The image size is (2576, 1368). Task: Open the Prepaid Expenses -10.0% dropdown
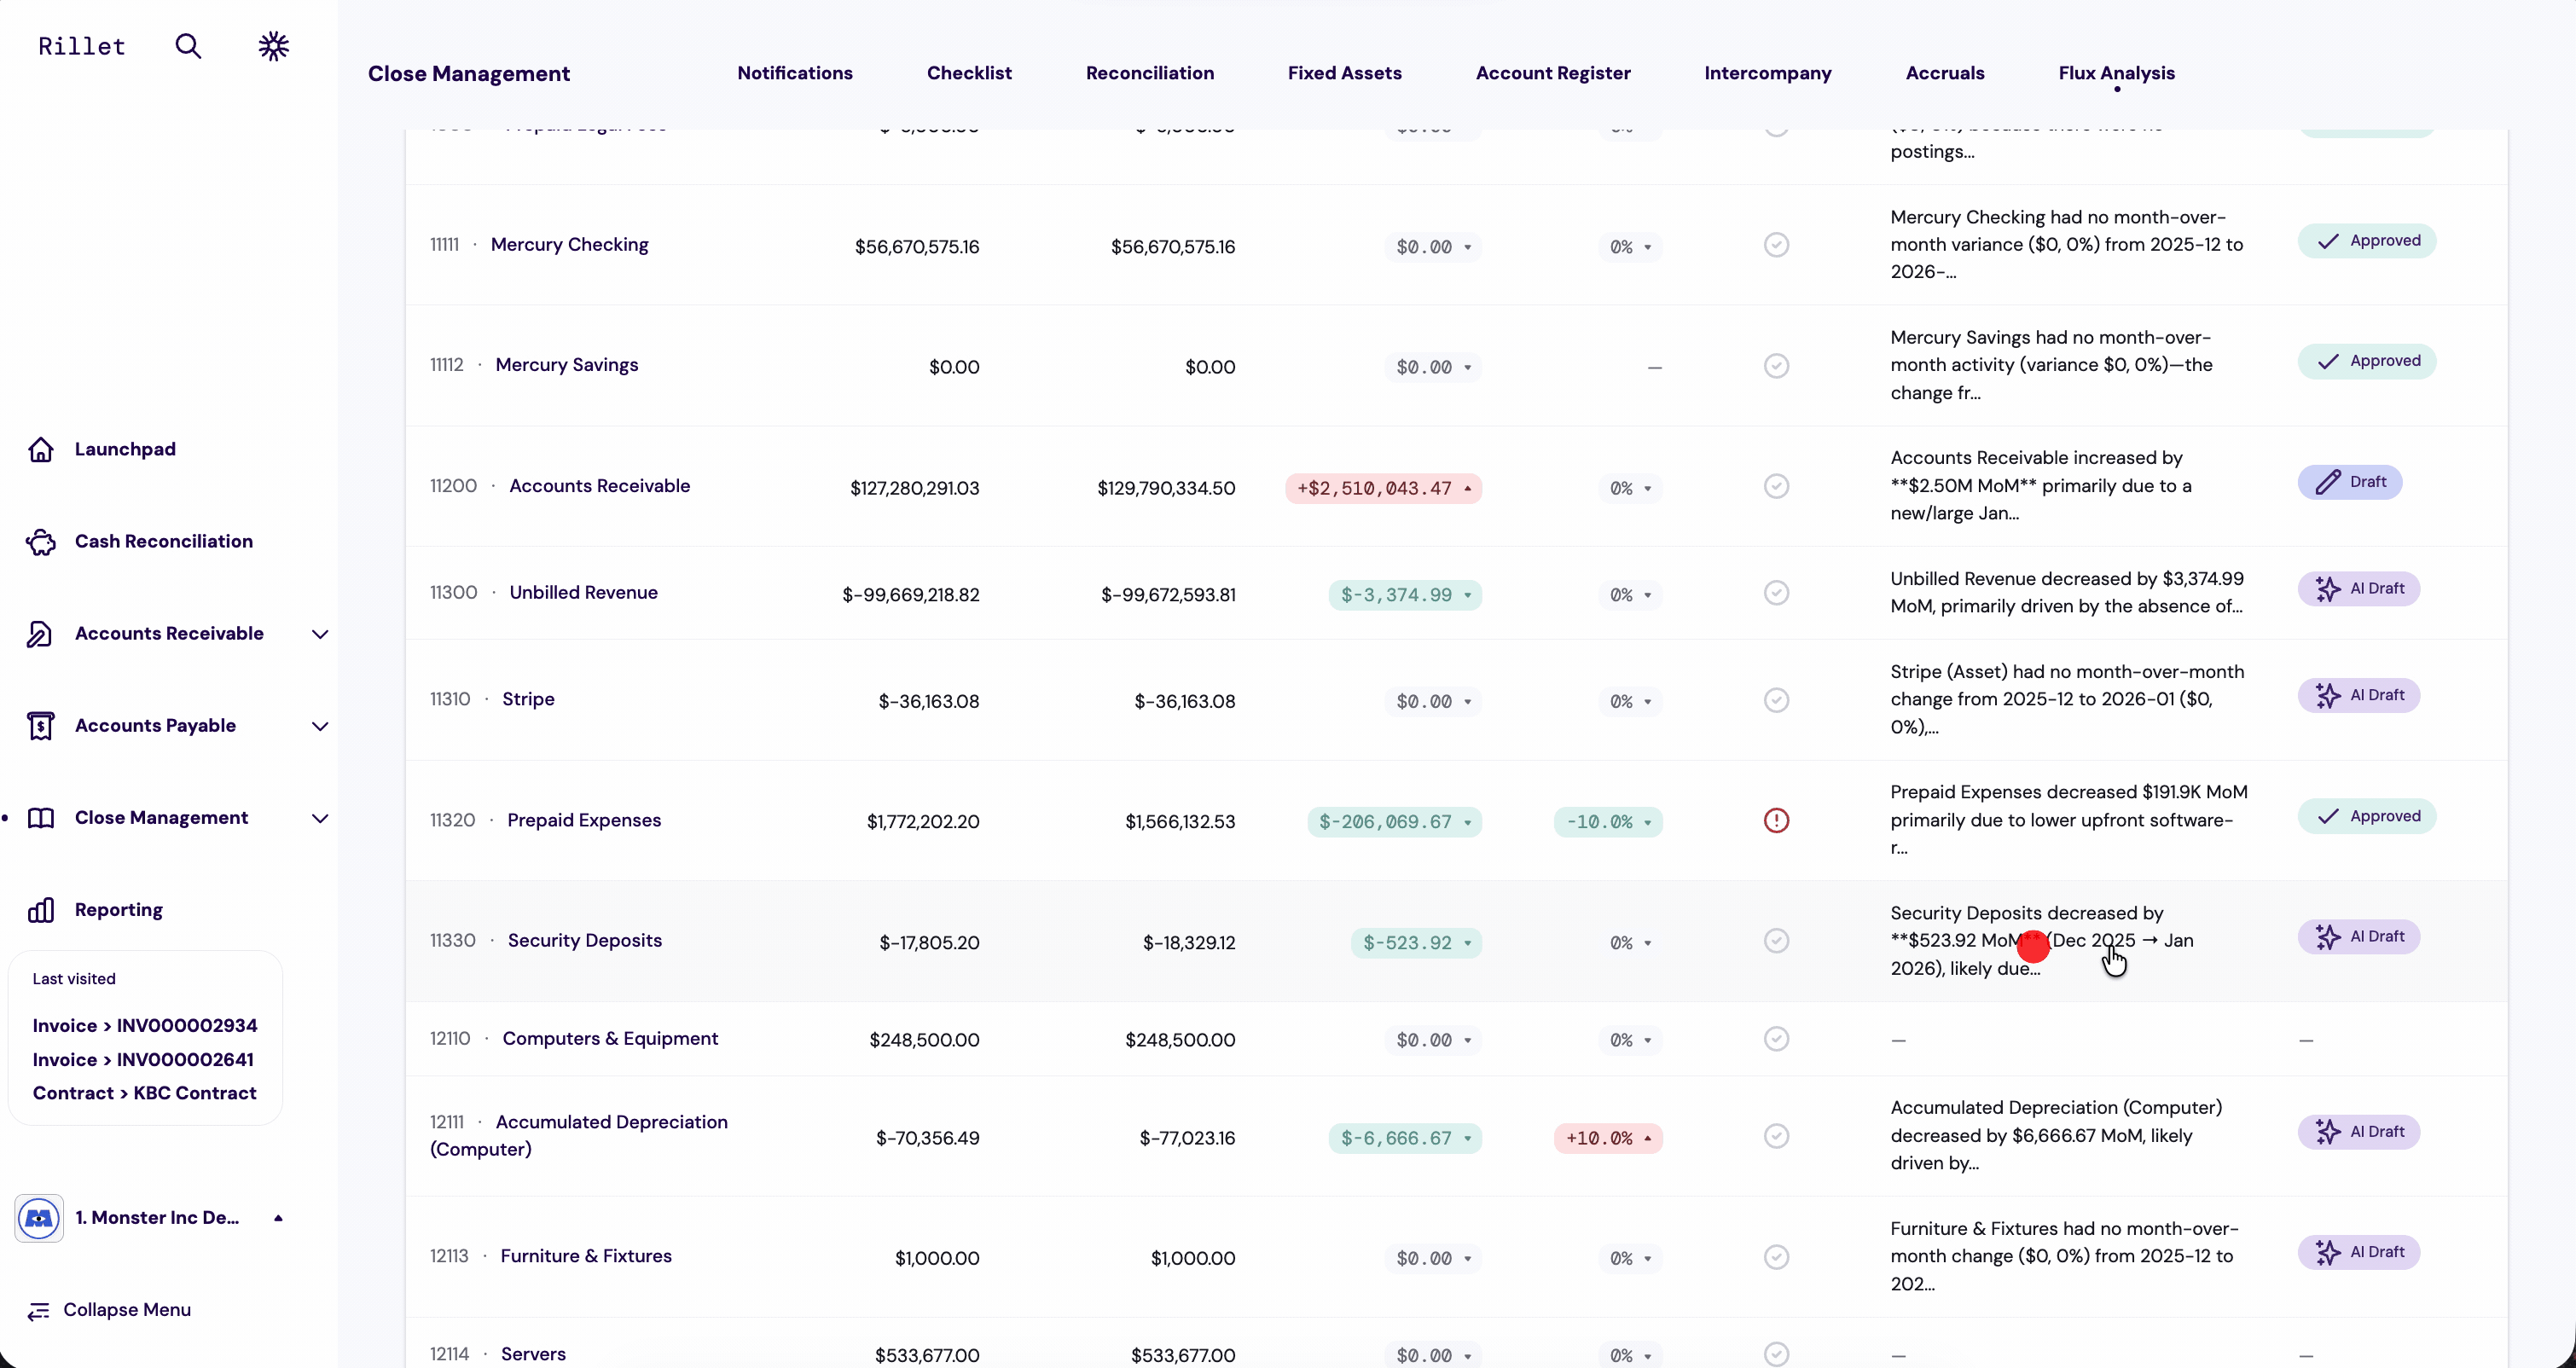coord(1608,822)
